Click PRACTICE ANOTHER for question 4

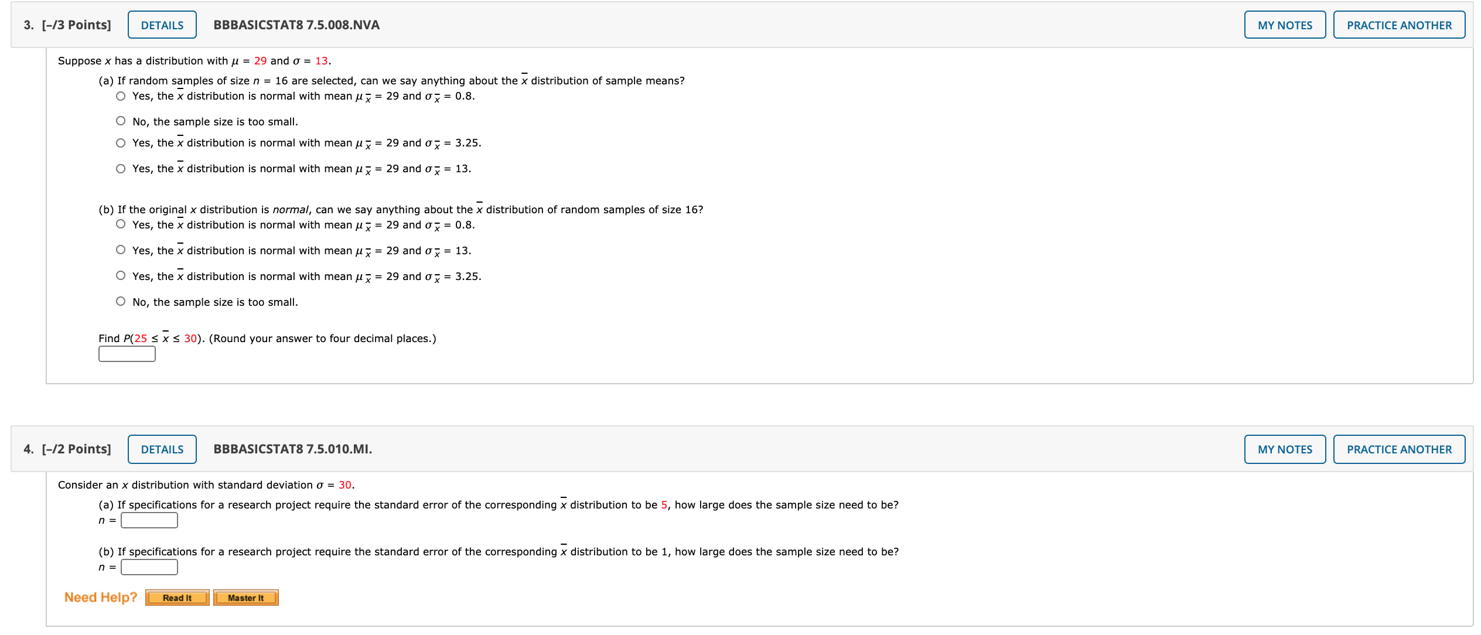pos(1400,449)
